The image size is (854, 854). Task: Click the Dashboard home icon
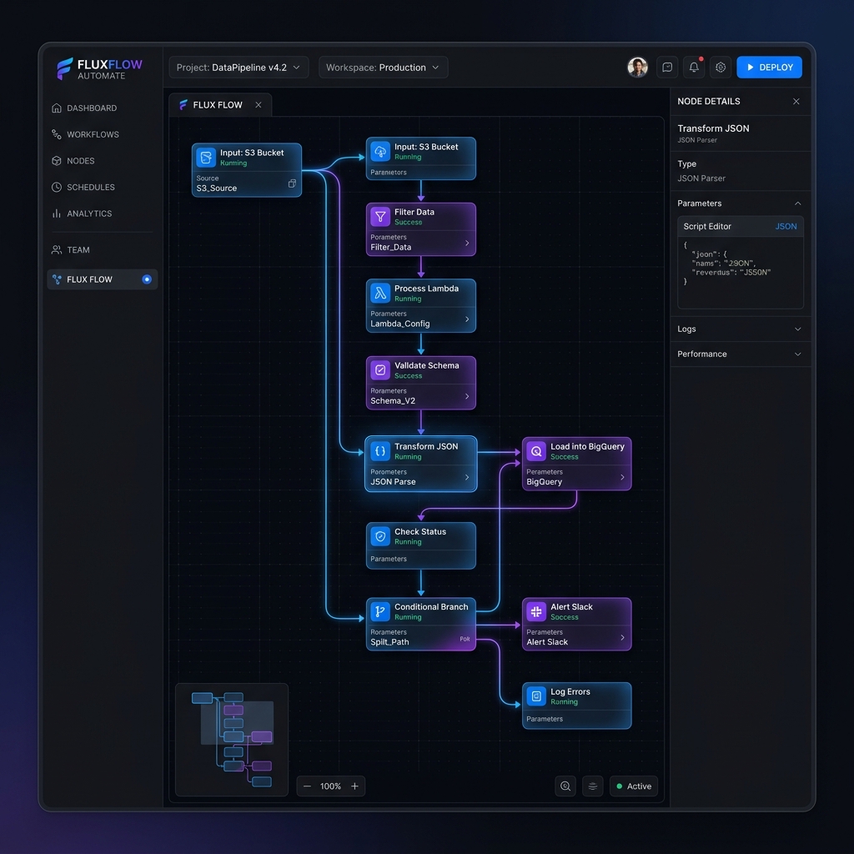click(x=56, y=108)
